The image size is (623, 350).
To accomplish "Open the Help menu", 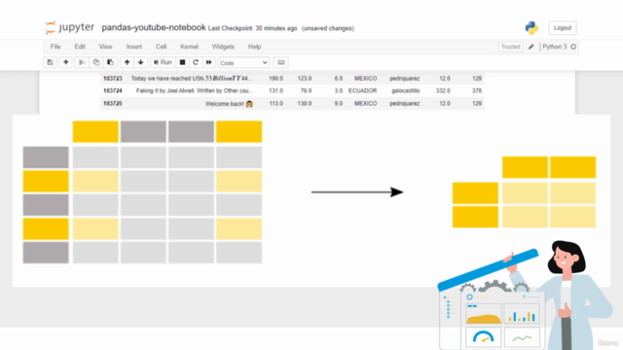I will [255, 47].
